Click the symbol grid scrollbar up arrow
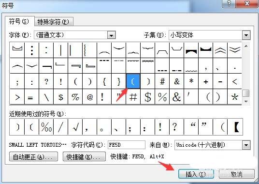 pyautogui.click(x=246, y=46)
